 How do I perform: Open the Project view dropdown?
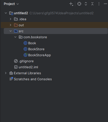11,4
